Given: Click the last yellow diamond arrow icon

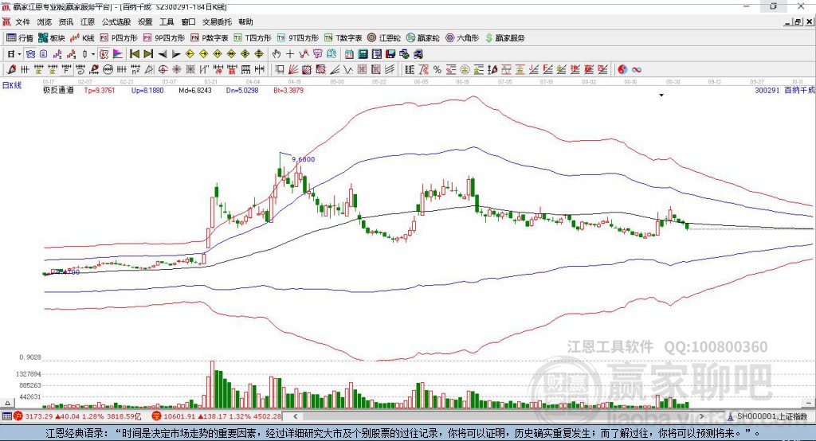Looking at the screenshot, I should click(x=259, y=54).
